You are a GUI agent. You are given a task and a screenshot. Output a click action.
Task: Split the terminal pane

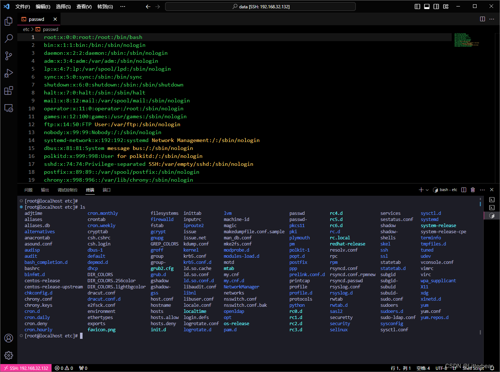click(464, 189)
